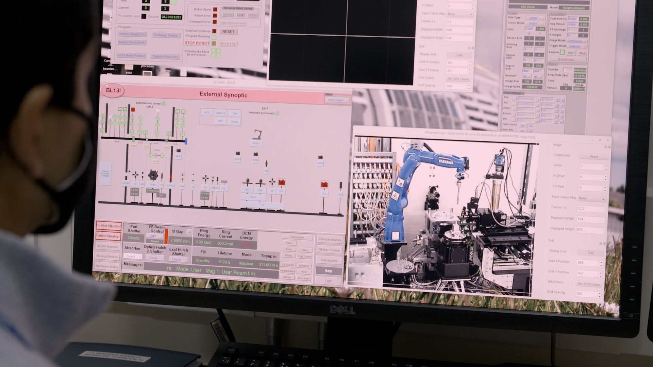
Task: Click OH3 Searched and closed indicator
Action: click(164, 104)
